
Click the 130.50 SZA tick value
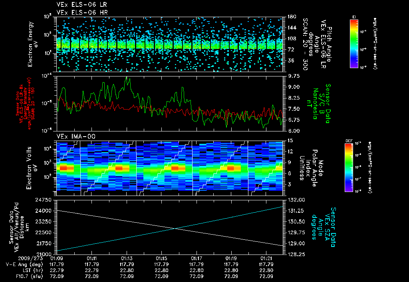coord(296,221)
